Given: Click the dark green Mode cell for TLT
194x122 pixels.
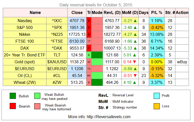Looking at the screenshot, I should (97, 55).
